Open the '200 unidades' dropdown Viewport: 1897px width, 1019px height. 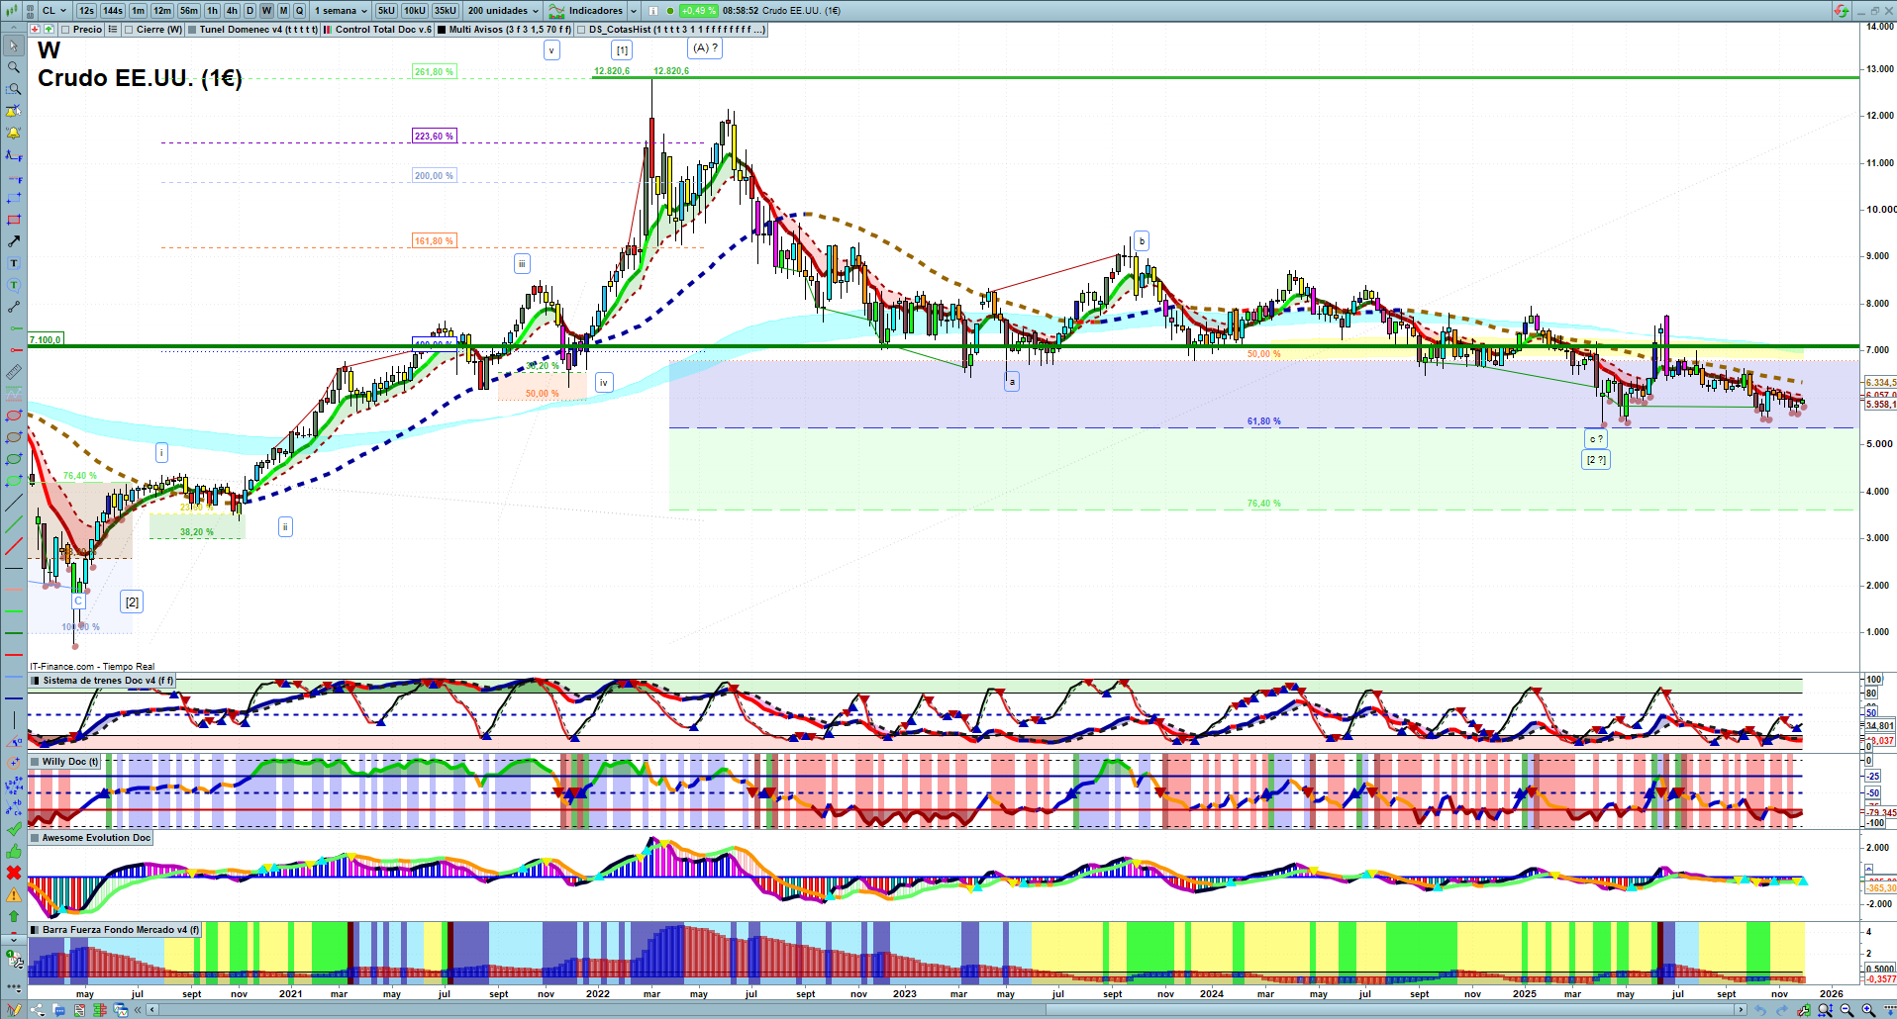503,11
